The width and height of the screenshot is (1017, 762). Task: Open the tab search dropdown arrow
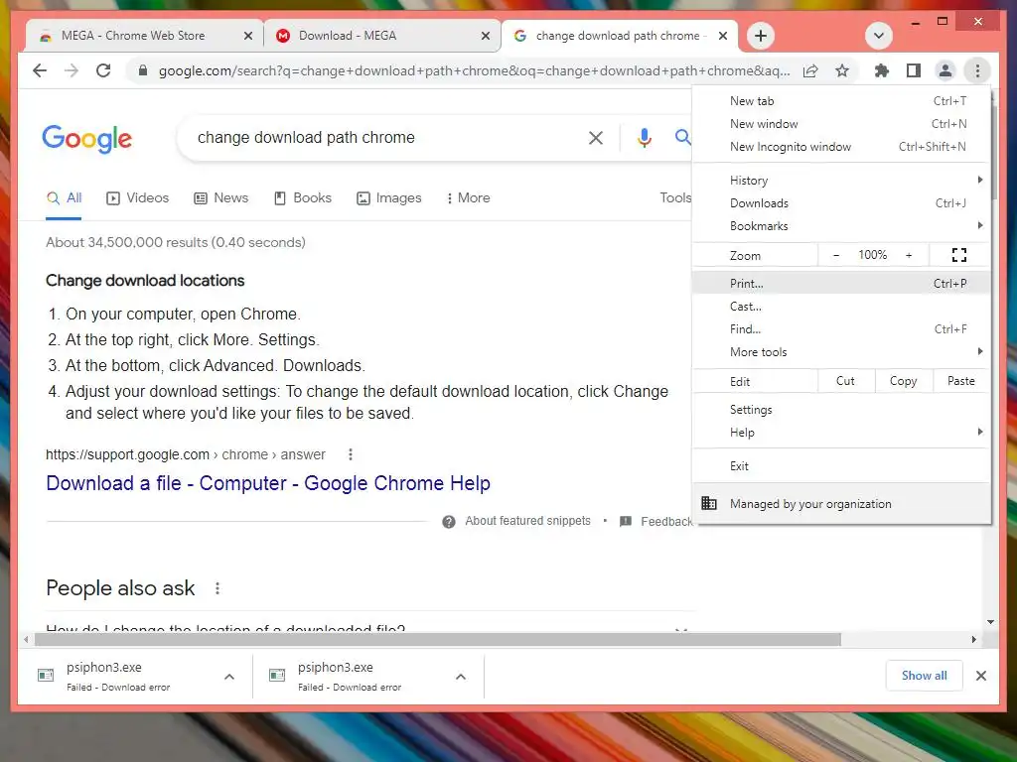point(878,36)
